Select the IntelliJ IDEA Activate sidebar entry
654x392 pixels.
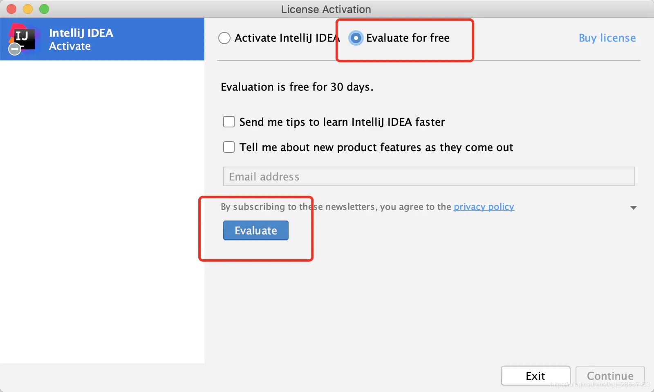click(x=102, y=39)
